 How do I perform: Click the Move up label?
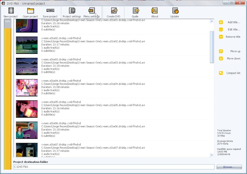[235, 51]
